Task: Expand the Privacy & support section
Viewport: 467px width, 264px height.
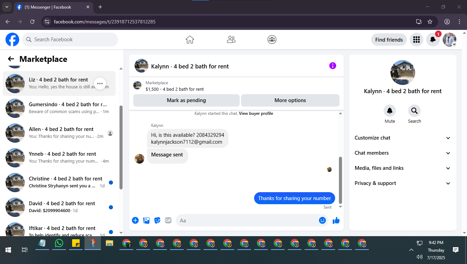Action: [403, 183]
